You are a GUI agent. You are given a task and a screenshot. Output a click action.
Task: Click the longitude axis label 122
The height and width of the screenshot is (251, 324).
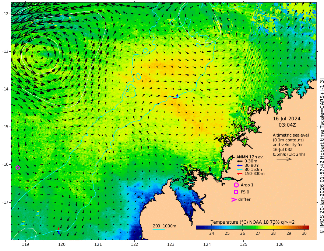pos(134,244)
